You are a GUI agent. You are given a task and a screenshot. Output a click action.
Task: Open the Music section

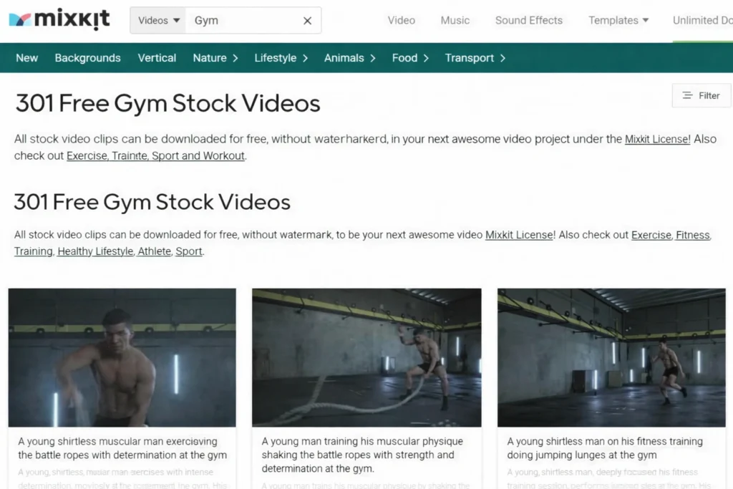coord(455,21)
